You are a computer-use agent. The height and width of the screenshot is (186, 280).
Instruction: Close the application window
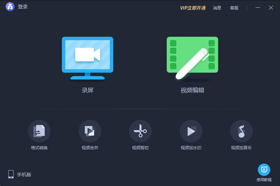click(x=271, y=7)
